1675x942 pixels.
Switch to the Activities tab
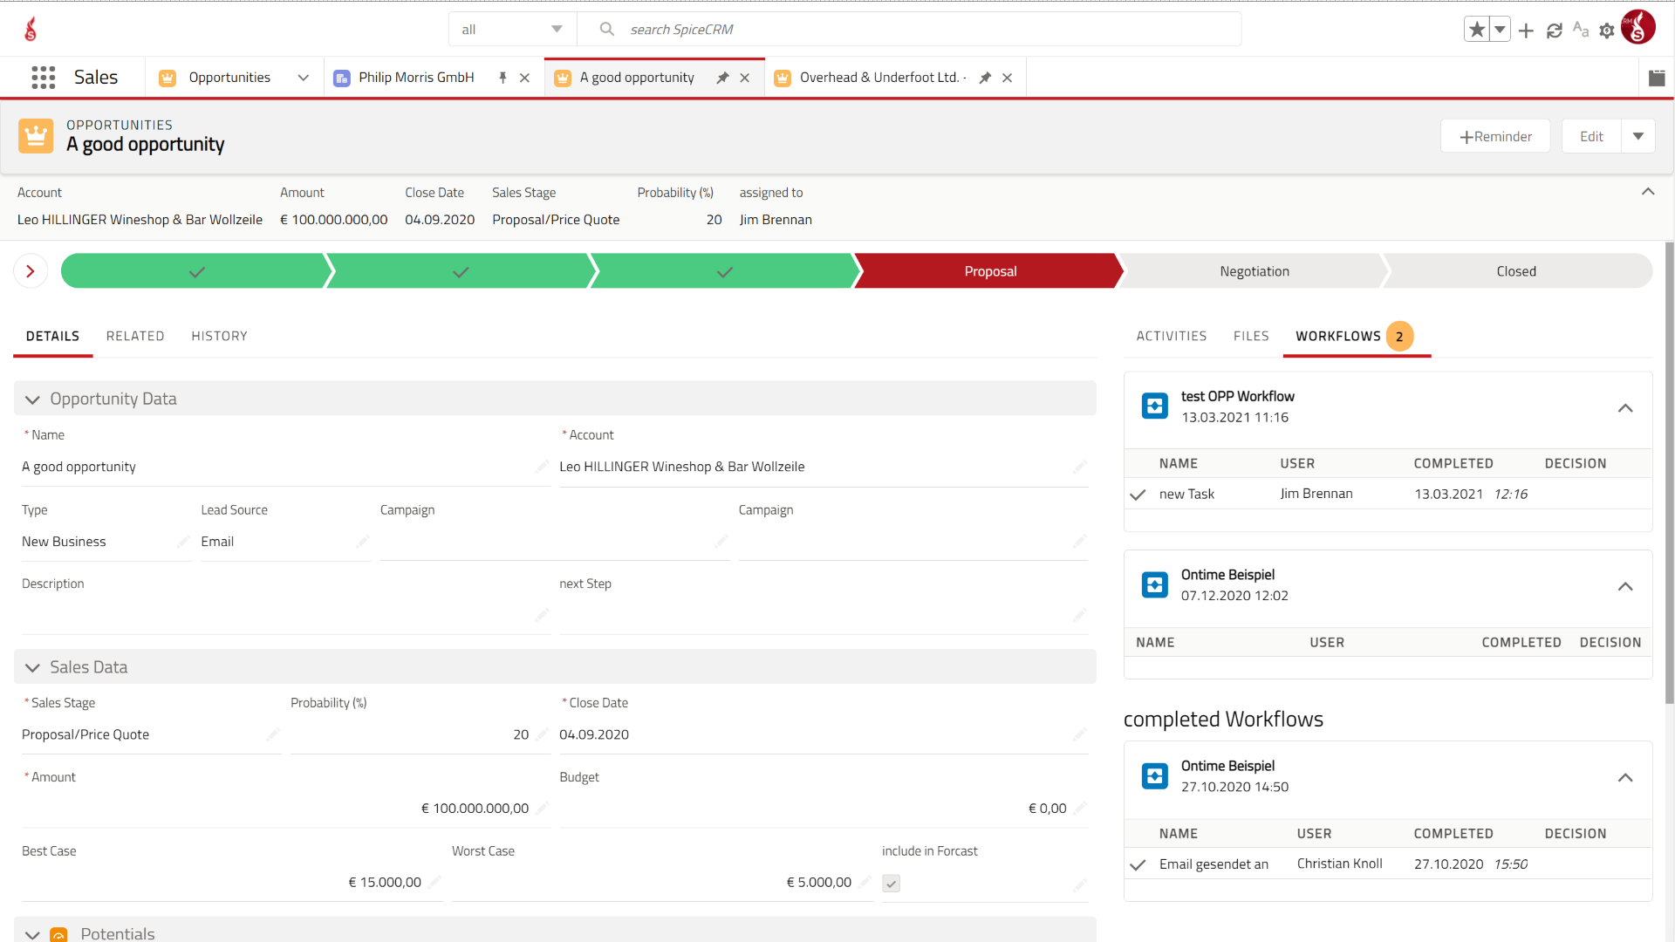tap(1172, 336)
